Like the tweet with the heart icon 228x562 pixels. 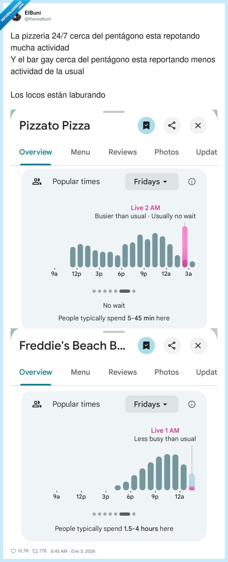[13, 551]
